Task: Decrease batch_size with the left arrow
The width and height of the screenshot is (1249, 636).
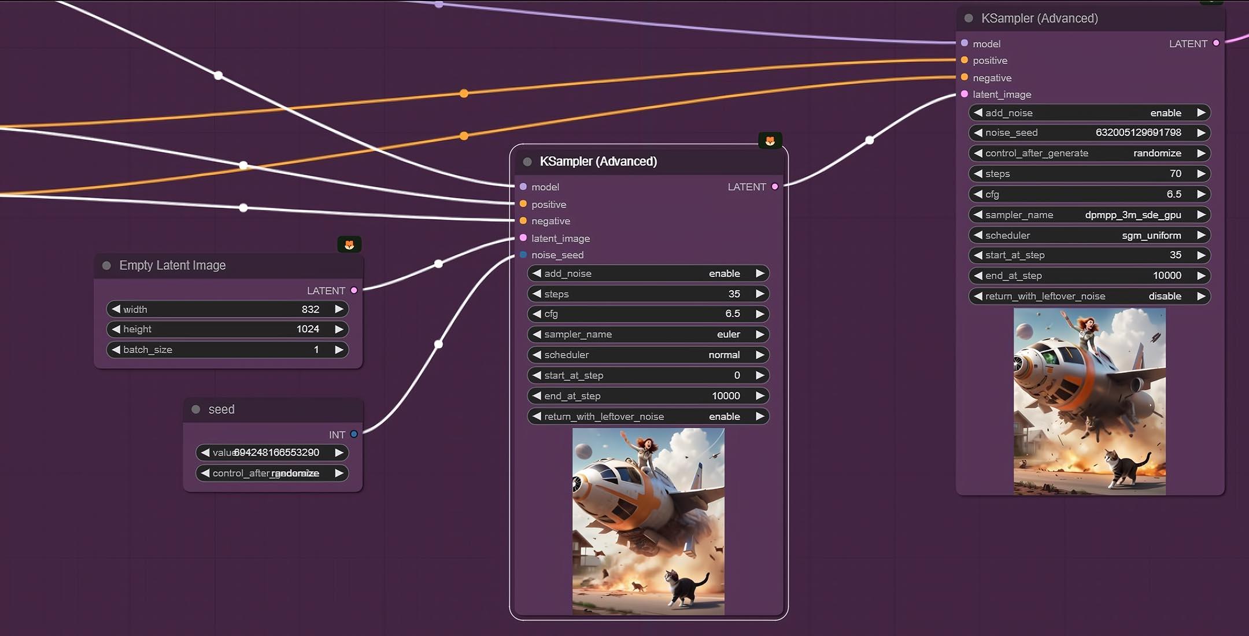Action: coord(116,350)
